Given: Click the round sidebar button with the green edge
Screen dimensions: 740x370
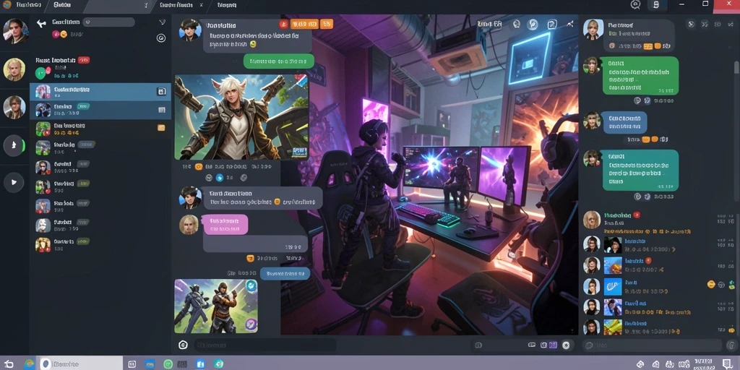Looking at the screenshot, I should click(x=14, y=145).
